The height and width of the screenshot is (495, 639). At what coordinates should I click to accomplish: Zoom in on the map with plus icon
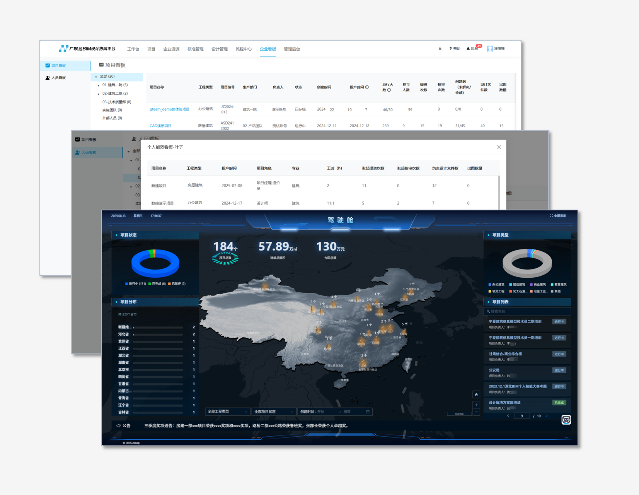[476, 405]
